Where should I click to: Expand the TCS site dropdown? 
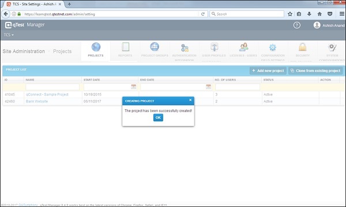click(9, 34)
